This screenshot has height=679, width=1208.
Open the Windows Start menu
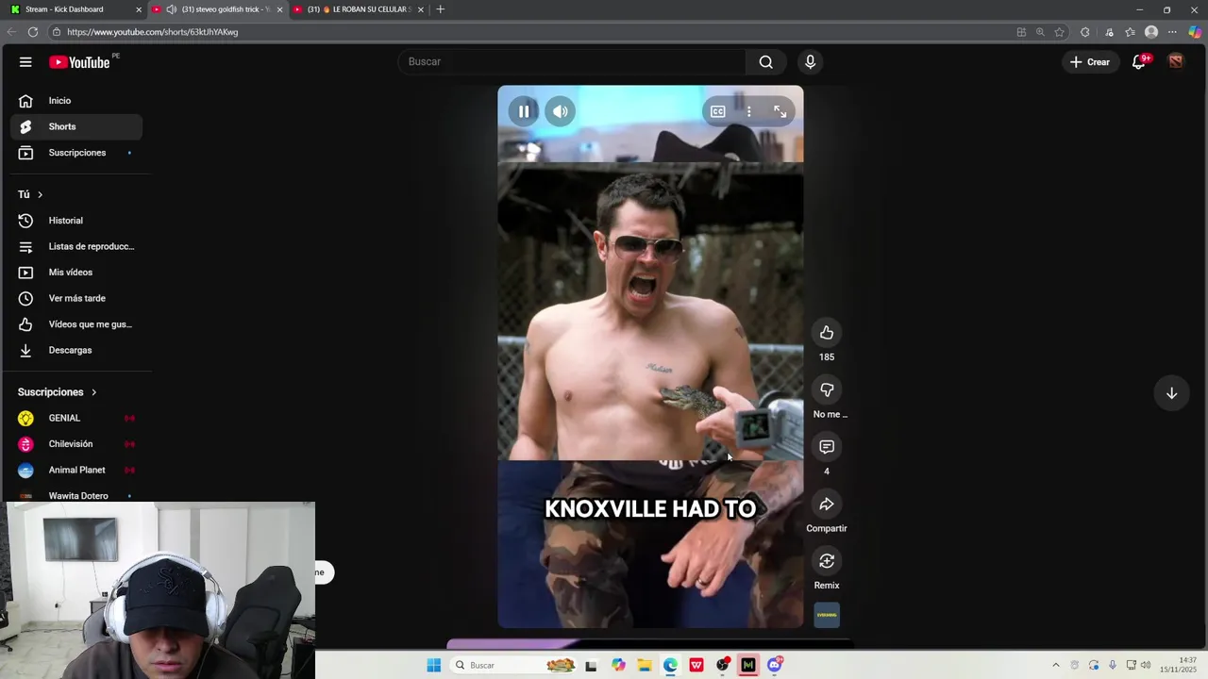[433, 665]
